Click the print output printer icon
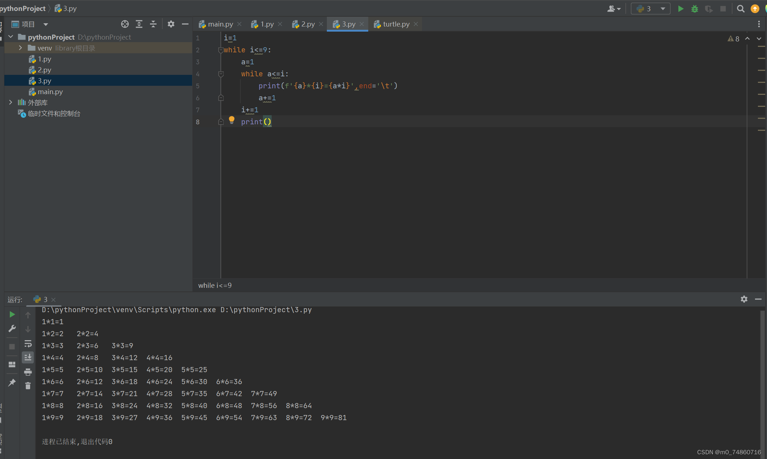Screen dimensions: 767x459 28,372
